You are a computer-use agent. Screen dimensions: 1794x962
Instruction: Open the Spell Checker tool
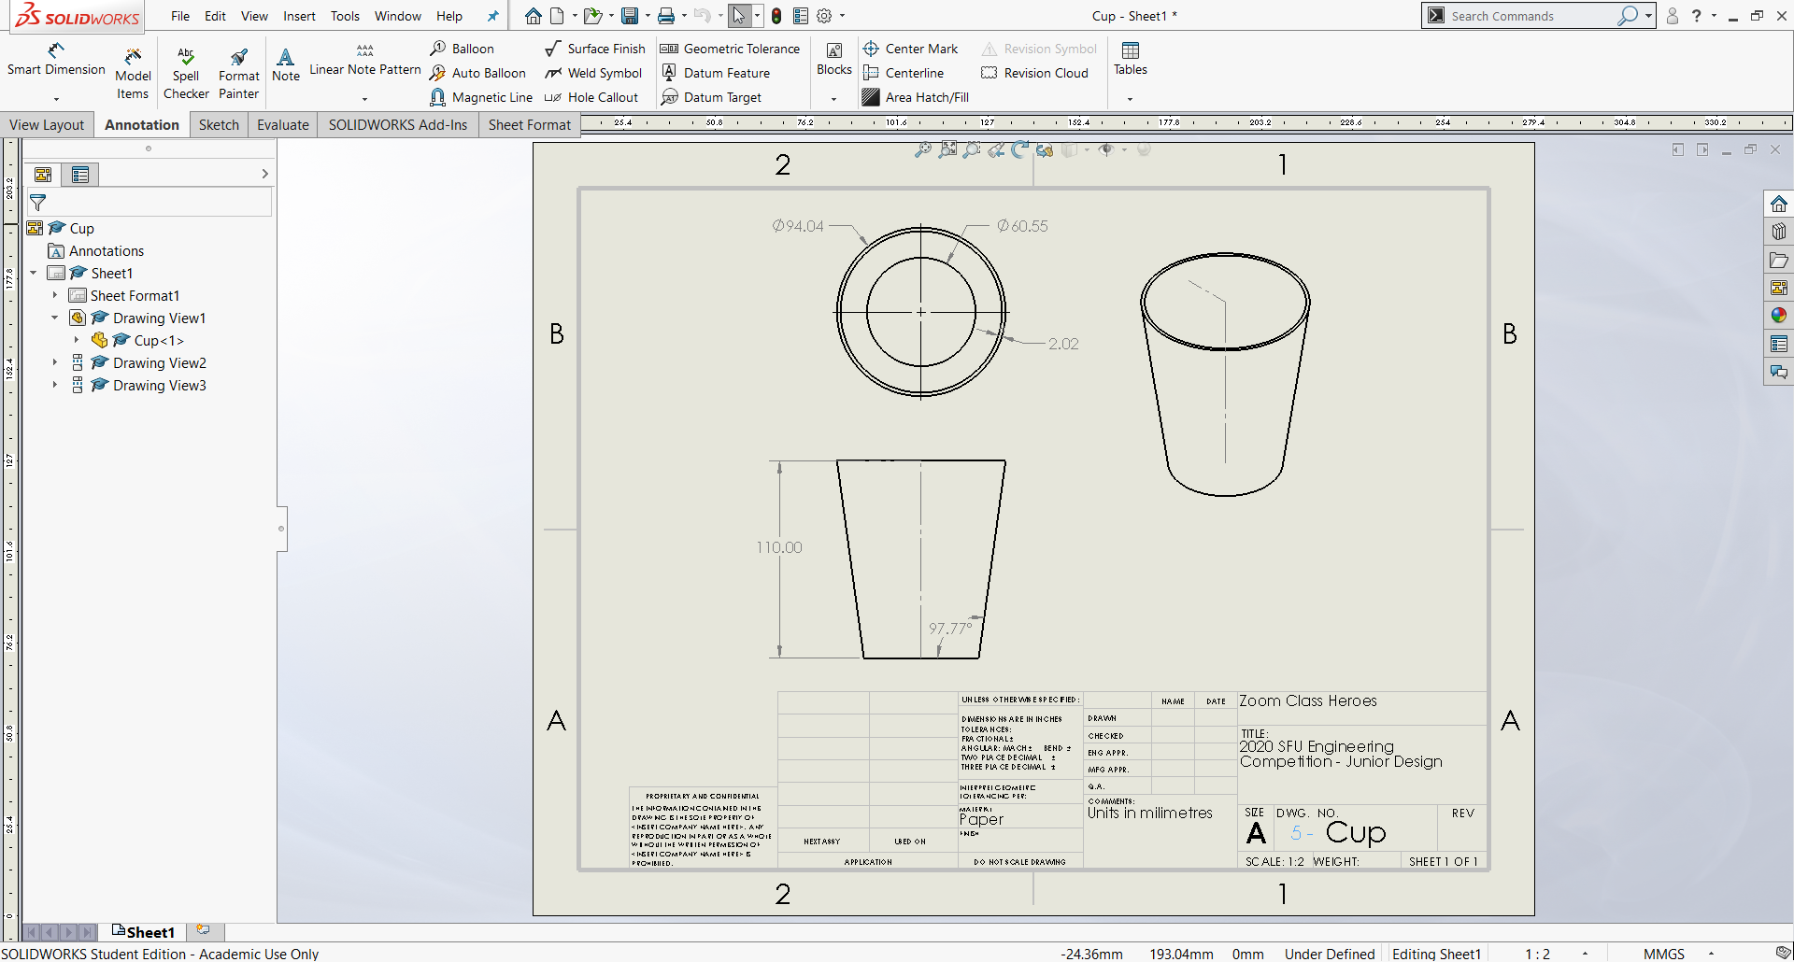pos(186,73)
